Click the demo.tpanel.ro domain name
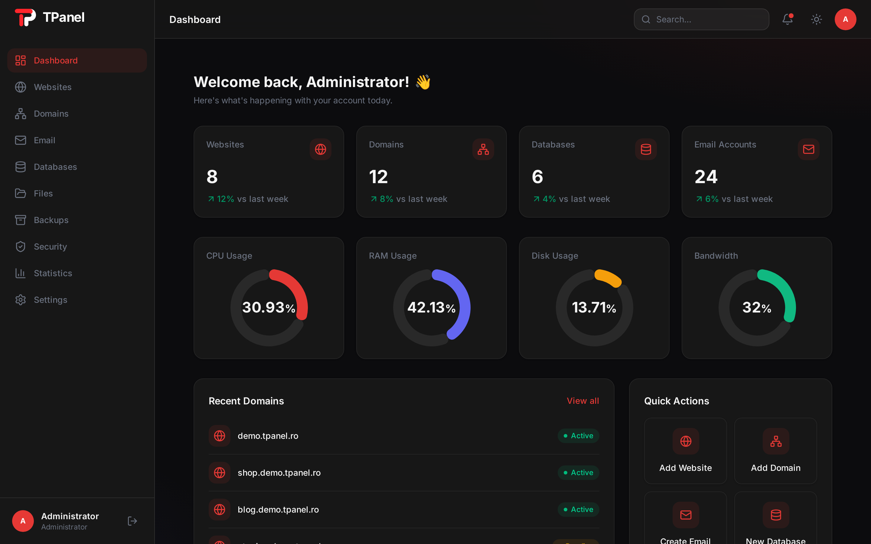Image resolution: width=871 pixels, height=544 pixels. [x=268, y=436]
